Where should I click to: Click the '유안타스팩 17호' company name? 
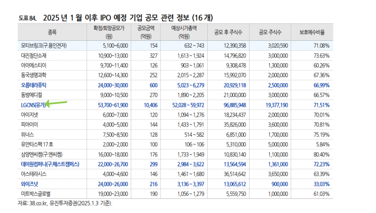37,144
